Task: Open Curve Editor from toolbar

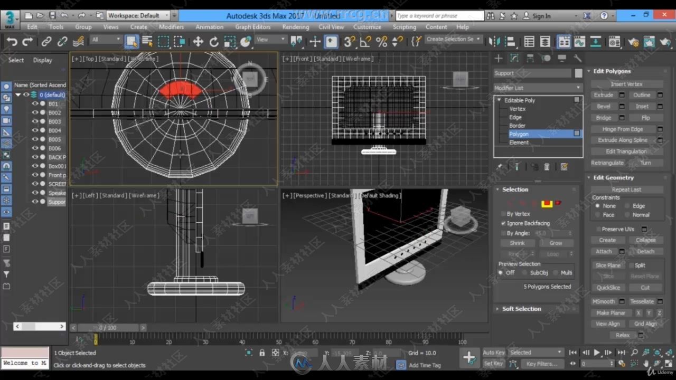Action: 580,41
